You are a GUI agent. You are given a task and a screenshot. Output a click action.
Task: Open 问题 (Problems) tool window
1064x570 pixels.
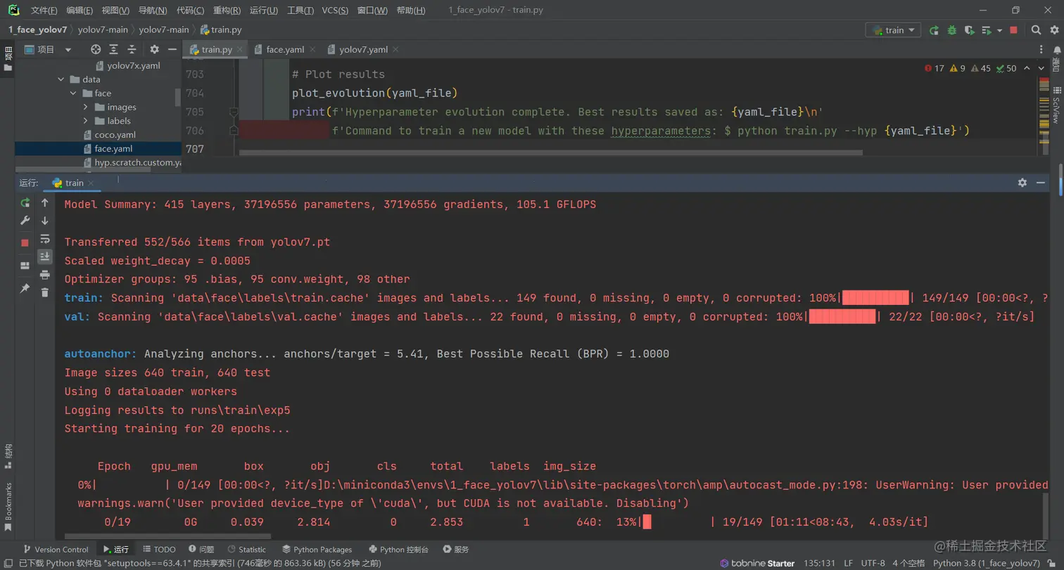[201, 549]
